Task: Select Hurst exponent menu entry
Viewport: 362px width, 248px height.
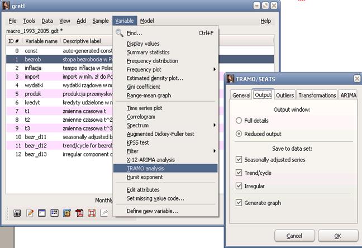Action: [x=165, y=177]
